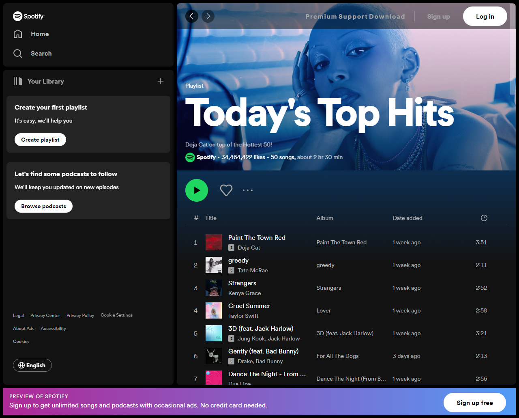Click the Sign up free button
The height and width of the screenshot is (418, 519).
click(475, 403)
